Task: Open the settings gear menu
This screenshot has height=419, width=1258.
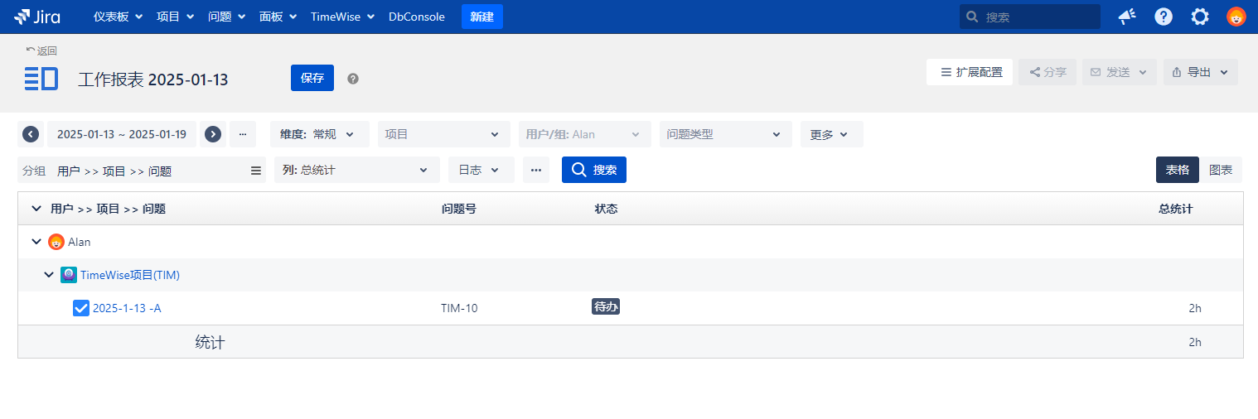Action: 1199,17
